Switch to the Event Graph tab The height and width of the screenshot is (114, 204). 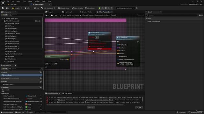pos(67,12)
